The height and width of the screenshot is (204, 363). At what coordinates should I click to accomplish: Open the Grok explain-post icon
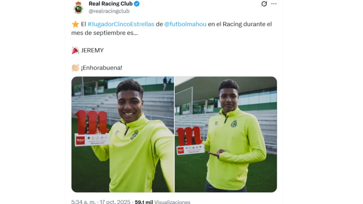tap(264, 4)
